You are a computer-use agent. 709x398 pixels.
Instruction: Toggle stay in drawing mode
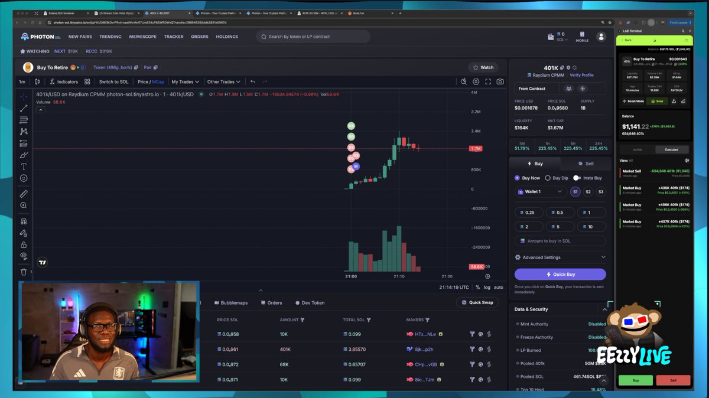point(24,233)
